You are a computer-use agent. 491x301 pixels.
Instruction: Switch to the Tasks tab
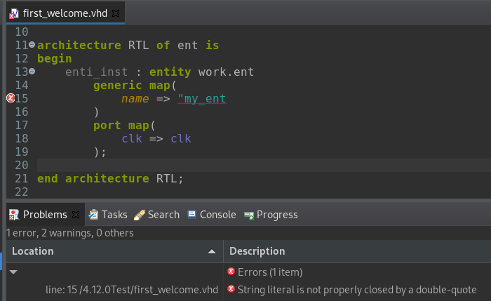(x=108, y=215)
